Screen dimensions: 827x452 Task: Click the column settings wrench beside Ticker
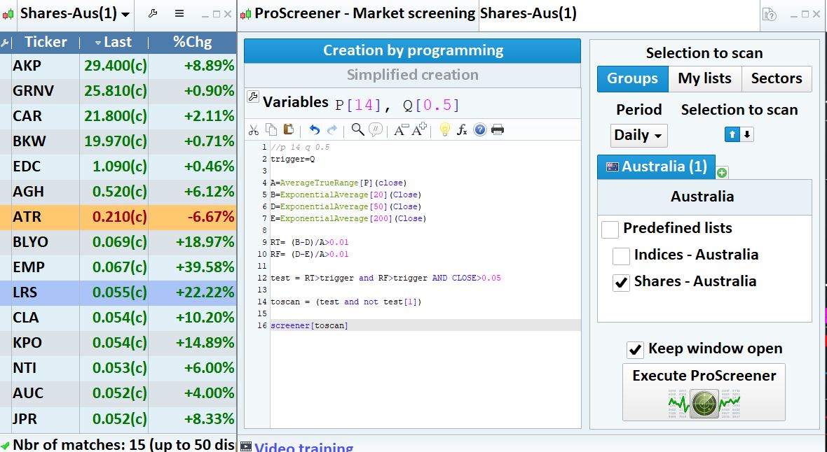[x=5, y=43]
